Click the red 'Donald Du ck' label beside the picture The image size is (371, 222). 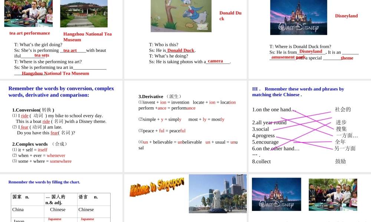(x=230, y=16)
